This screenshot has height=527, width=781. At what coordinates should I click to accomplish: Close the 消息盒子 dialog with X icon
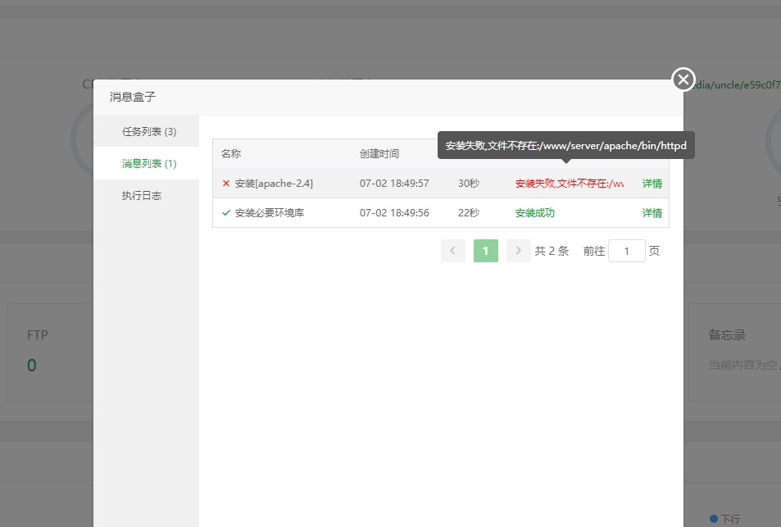tap(683, 80)
